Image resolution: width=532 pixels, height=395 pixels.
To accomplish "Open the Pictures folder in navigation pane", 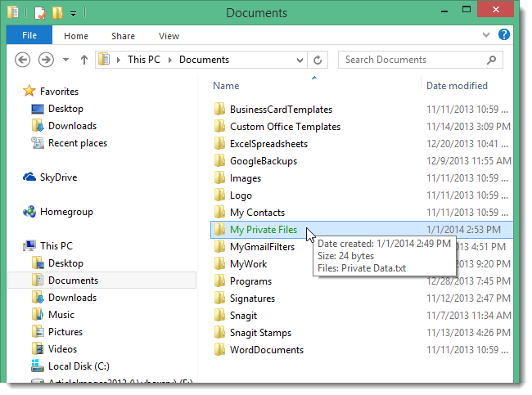I will coord(65,332).
